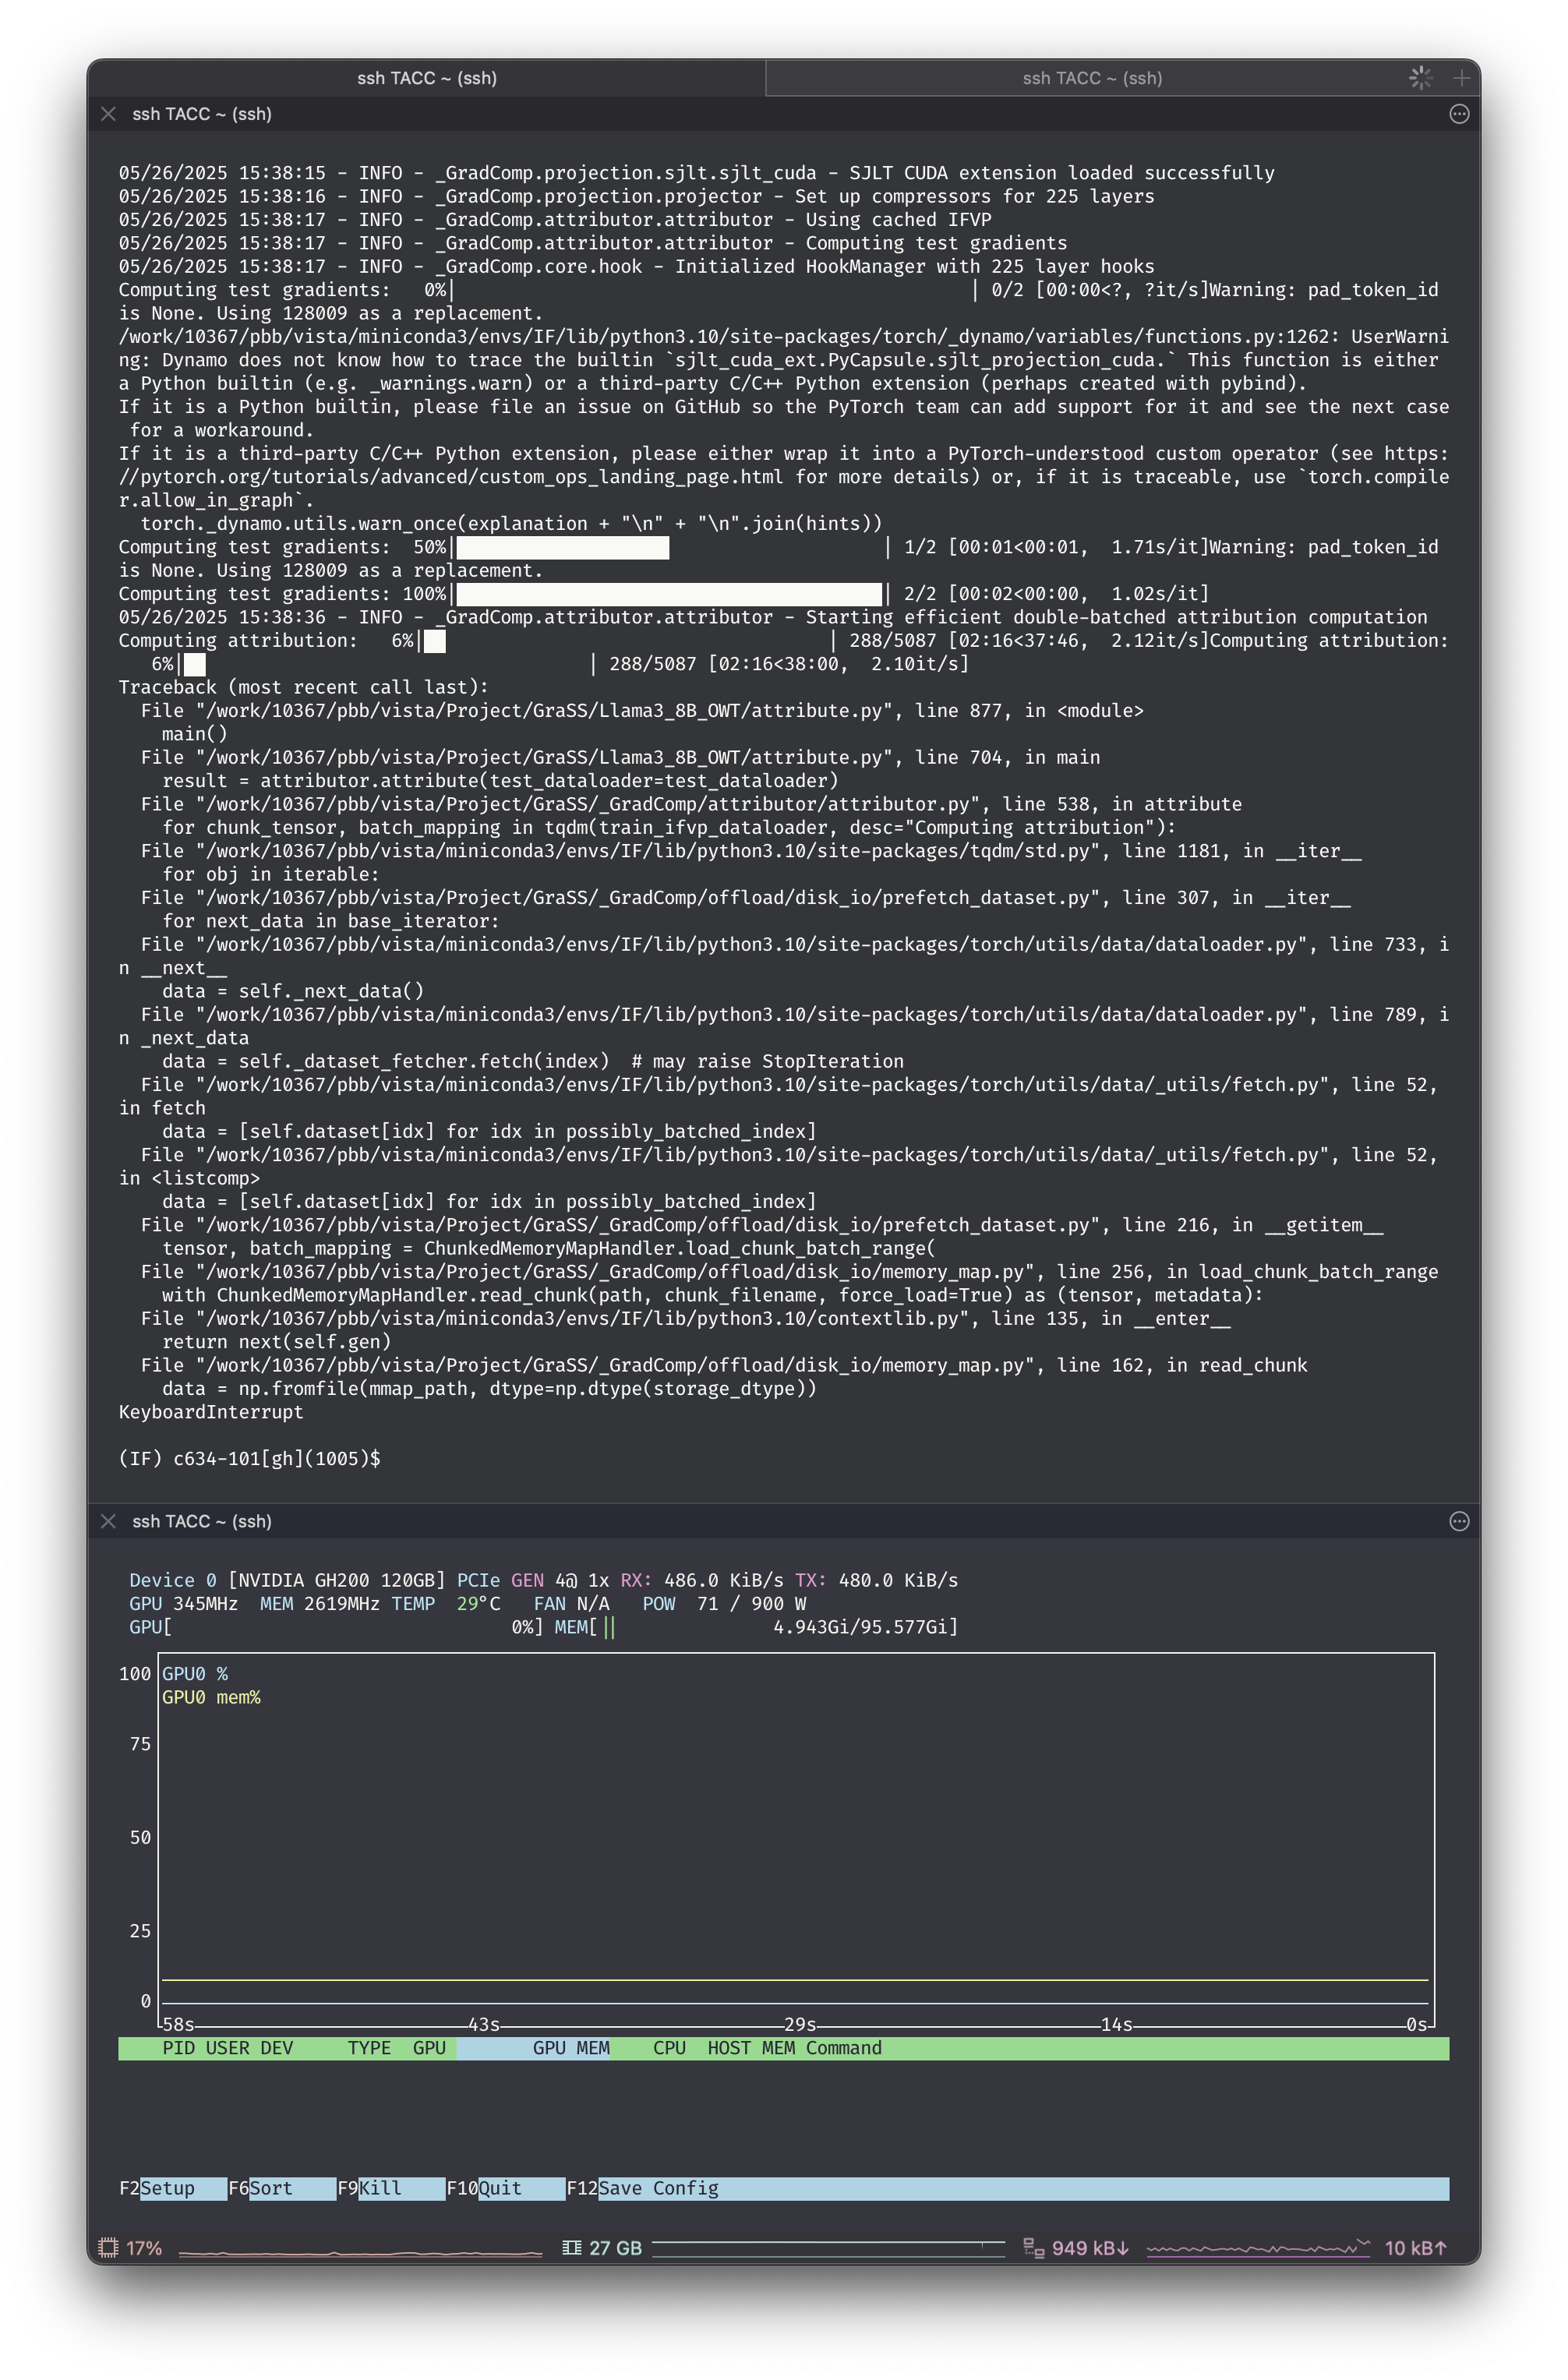The image size is (1568, 2380).
Task: Click 'Initialized HookManager with 225 layer hooks' text
Action: [914, 266]
